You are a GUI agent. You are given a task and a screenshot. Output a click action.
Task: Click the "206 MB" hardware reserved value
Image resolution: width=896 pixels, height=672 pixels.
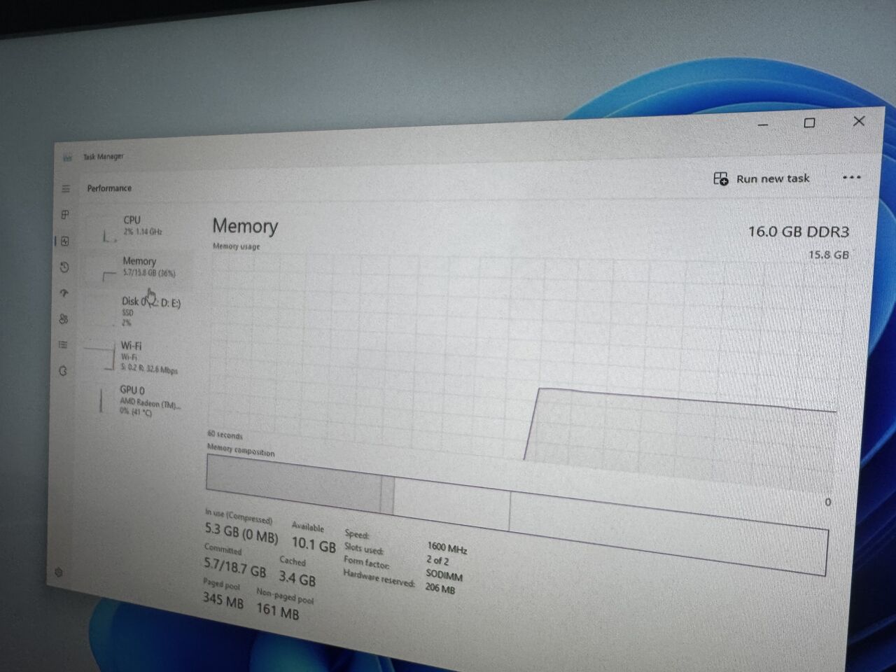[440, 589]
